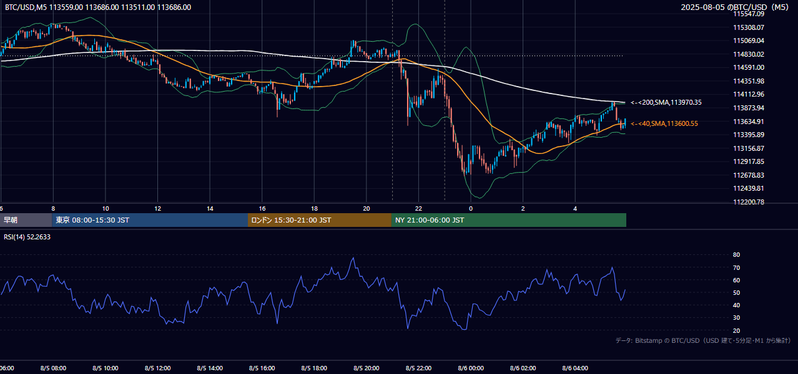Click the 8/5 18:00 time axis label

coord(314,368)
